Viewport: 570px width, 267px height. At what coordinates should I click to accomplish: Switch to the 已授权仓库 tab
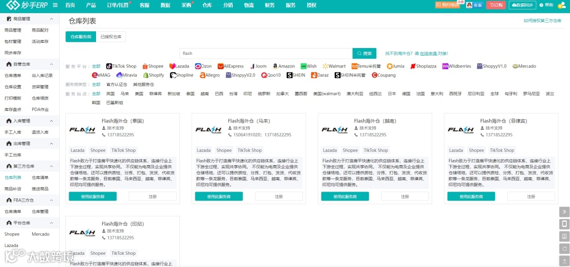point(111,37)
